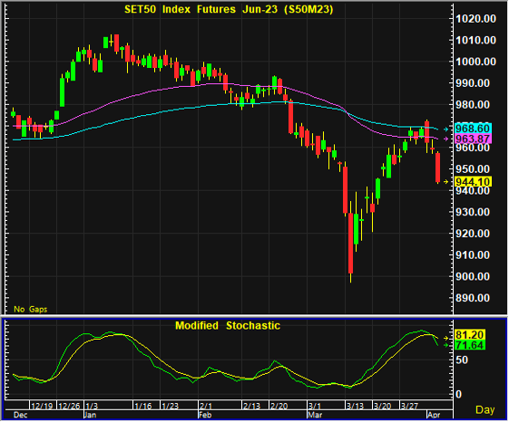
Task: Click the stochastic 50 level label
Action: (462, 360)
